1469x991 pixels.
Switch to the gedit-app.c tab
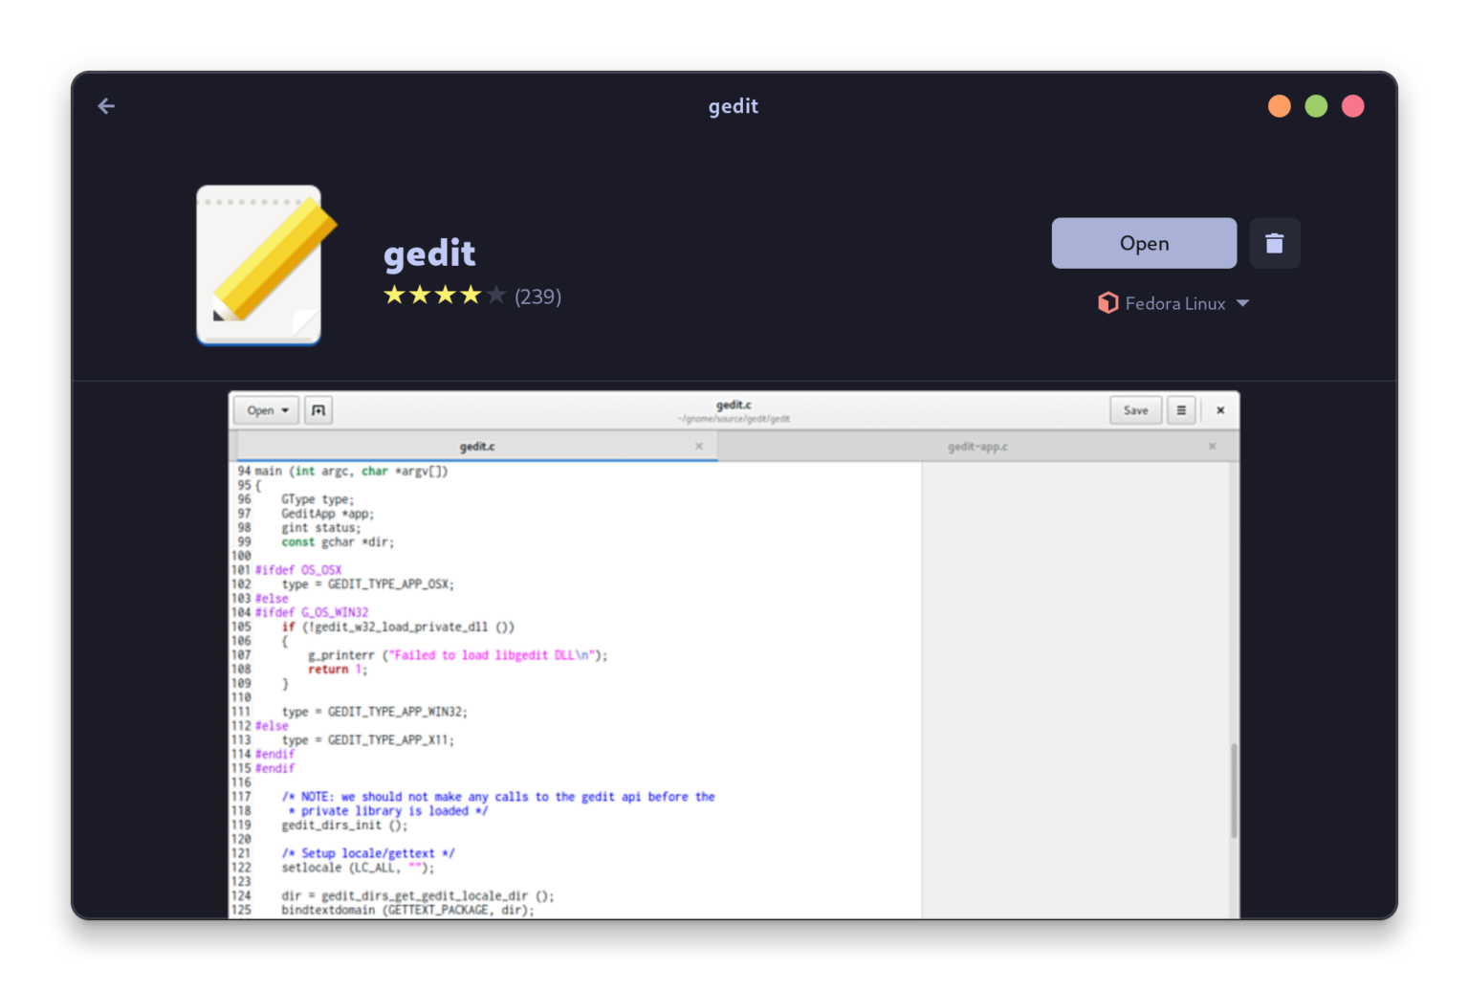977,446
